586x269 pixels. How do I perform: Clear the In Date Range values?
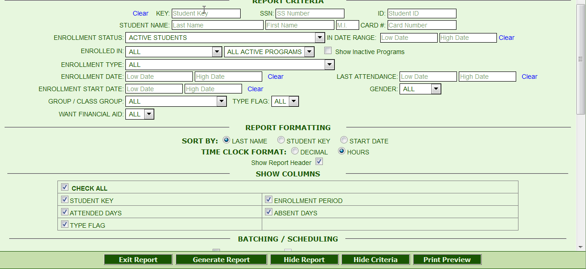pos(507,38)
